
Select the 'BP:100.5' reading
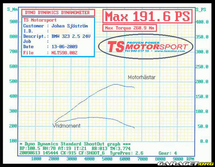click(30, 149)
